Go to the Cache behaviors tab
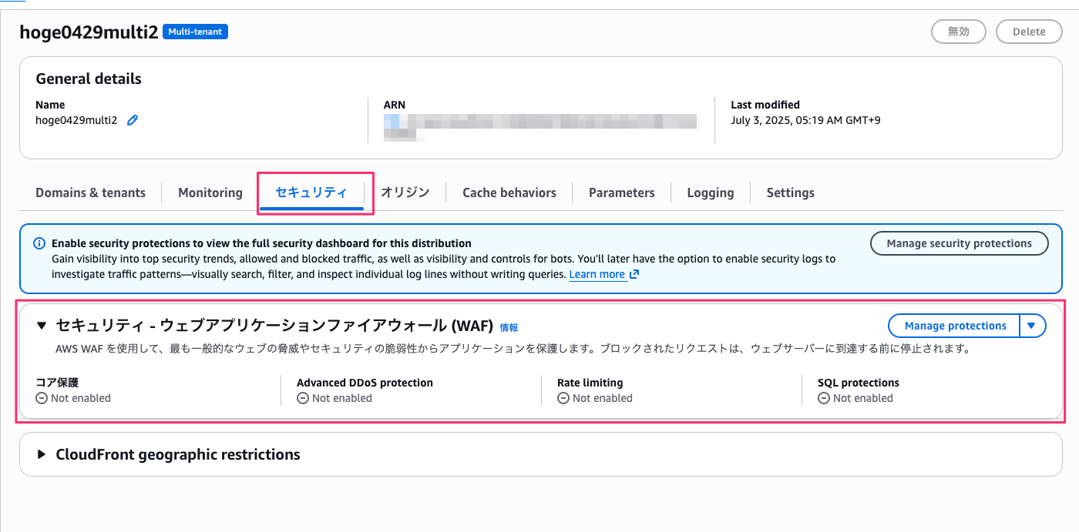 [509, 192]
